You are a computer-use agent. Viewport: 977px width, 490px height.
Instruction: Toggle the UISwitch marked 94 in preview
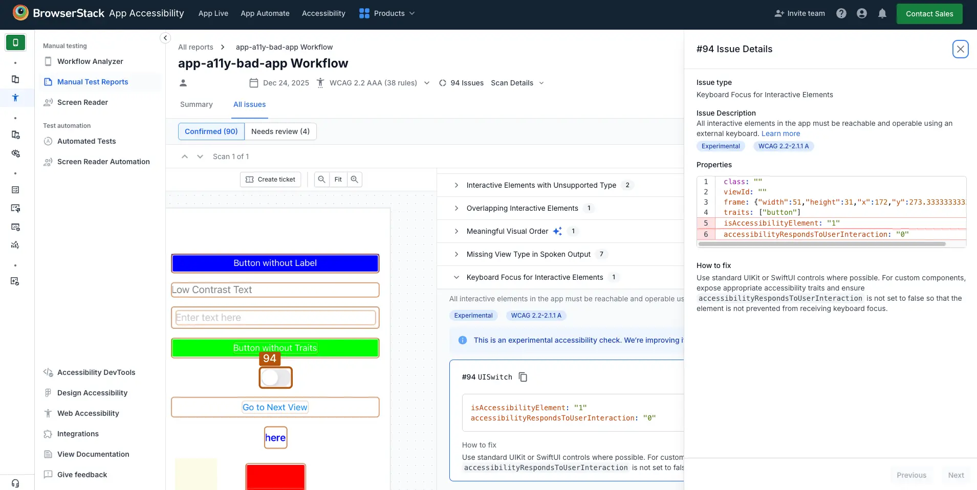point(276,378)
